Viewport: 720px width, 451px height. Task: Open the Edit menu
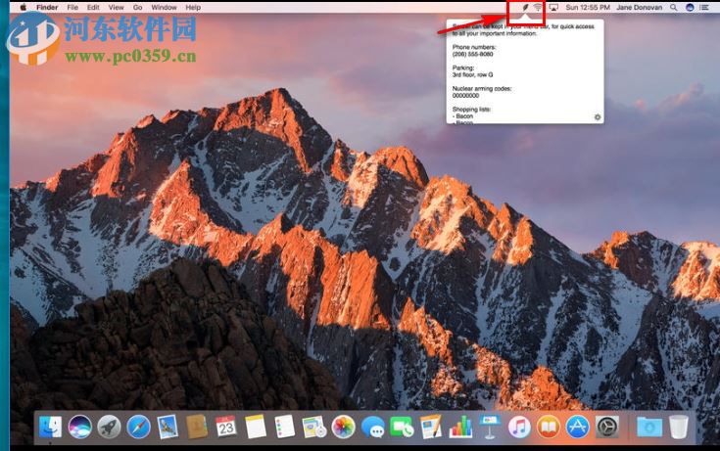pyautogui.click(x=93, y=8)
